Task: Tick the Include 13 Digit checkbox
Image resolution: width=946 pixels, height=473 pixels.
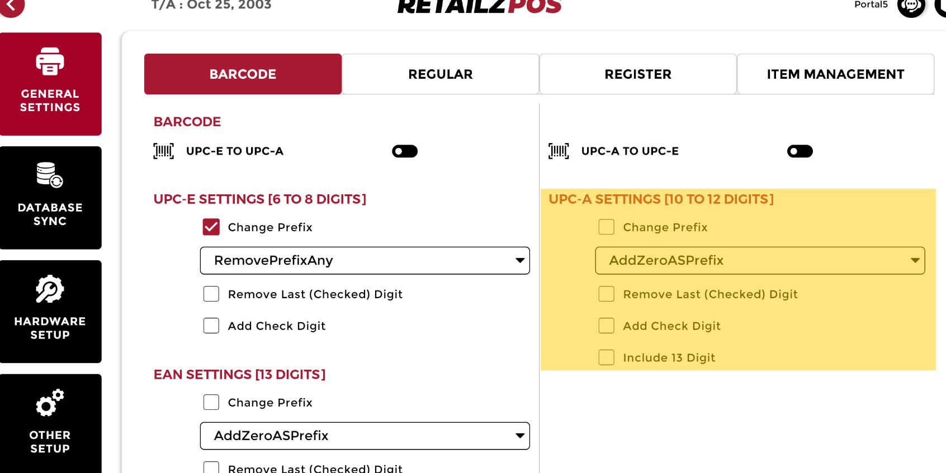Action: click(x=606, y=357)
